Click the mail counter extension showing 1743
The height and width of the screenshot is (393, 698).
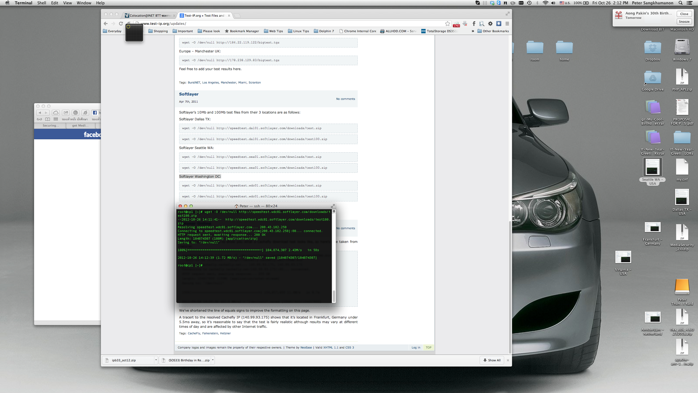click(x=456, y=24)
